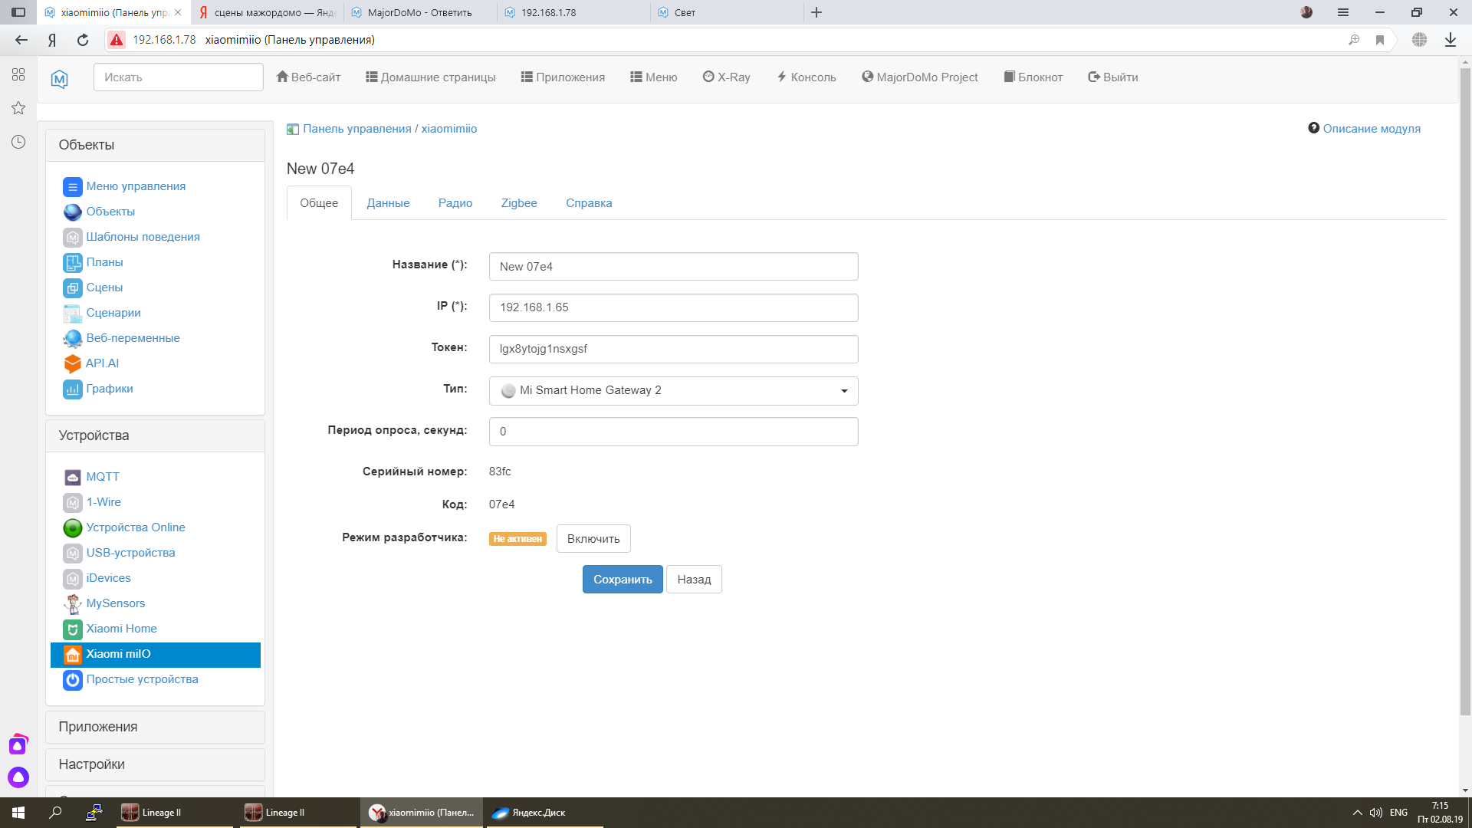This screenshot has height=828, width=1472.
Task: Click the Токен input field
Action: (x=673, y=349)
